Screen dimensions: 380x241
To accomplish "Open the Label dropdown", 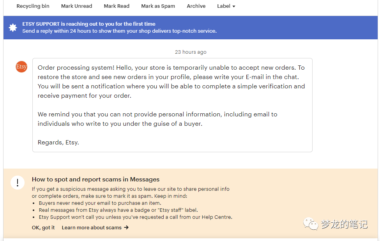I will tap(226, 6).
